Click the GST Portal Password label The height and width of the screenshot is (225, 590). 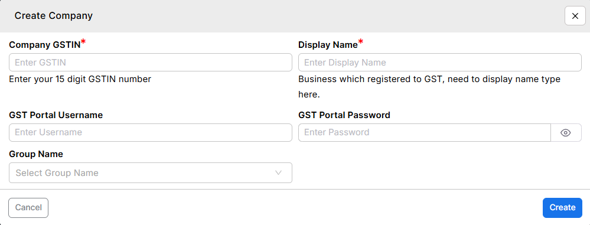(x=344, y=115)
